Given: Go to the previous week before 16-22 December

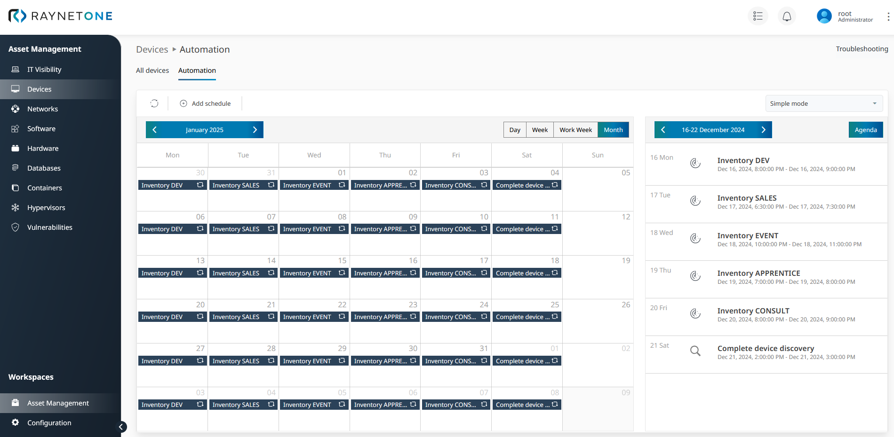Looking at the screenshot, I should (x=663, y=130).
